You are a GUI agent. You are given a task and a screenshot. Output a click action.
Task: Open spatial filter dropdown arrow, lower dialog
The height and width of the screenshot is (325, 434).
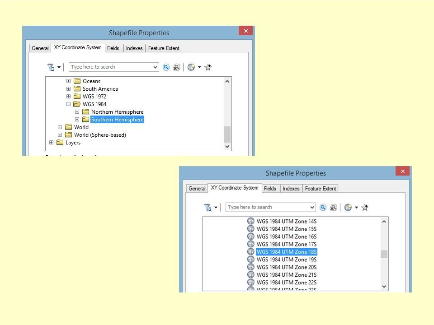point(216,208)
